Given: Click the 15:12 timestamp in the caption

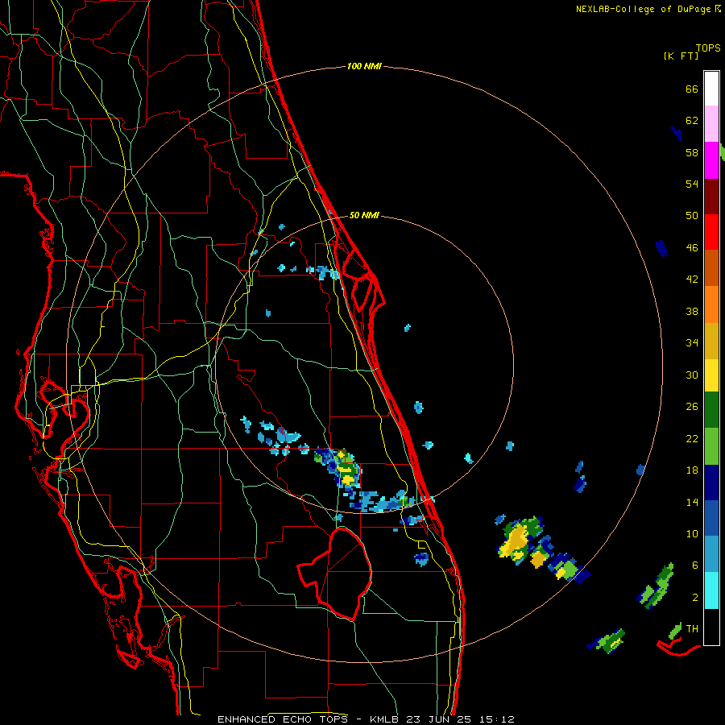Looking at the screenshot, I should tap(497, 719).
